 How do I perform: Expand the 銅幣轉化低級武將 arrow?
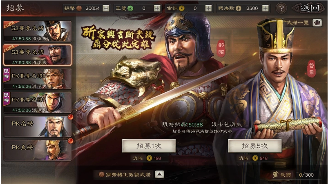click(x=159, y=174)
